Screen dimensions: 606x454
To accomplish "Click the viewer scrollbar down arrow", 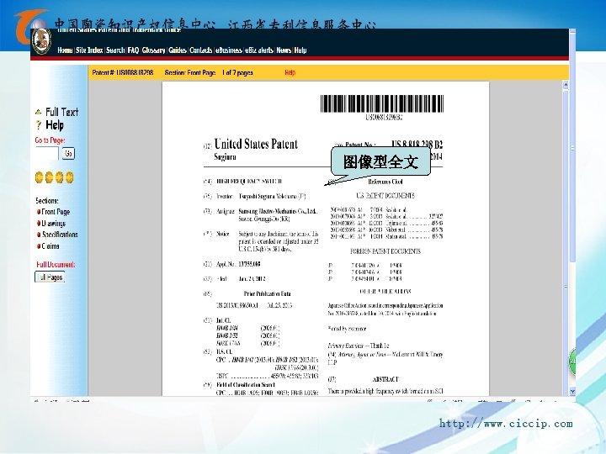I will click(x=572, y=392).
